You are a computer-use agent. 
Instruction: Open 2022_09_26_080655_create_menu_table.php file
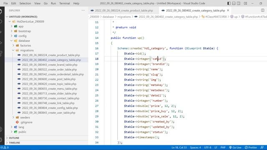pyautogui.click(x=50, y=89)
